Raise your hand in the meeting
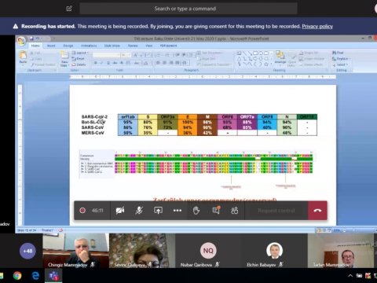377x283 pixels. coord(196,211)
